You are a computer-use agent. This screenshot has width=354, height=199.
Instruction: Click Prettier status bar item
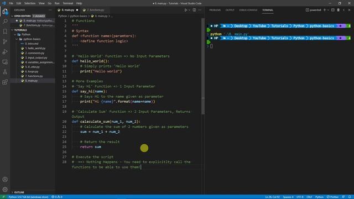pos(332,197)
